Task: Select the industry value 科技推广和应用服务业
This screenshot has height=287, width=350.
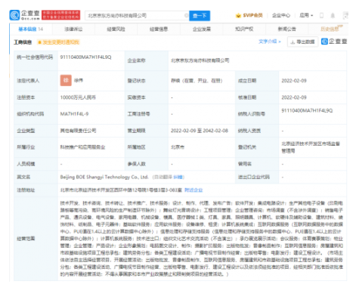Action: click(82, 147)
